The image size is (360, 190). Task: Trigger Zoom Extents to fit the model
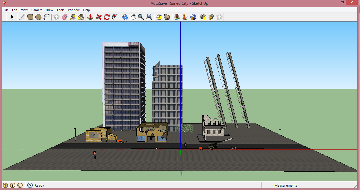(149, 17)
